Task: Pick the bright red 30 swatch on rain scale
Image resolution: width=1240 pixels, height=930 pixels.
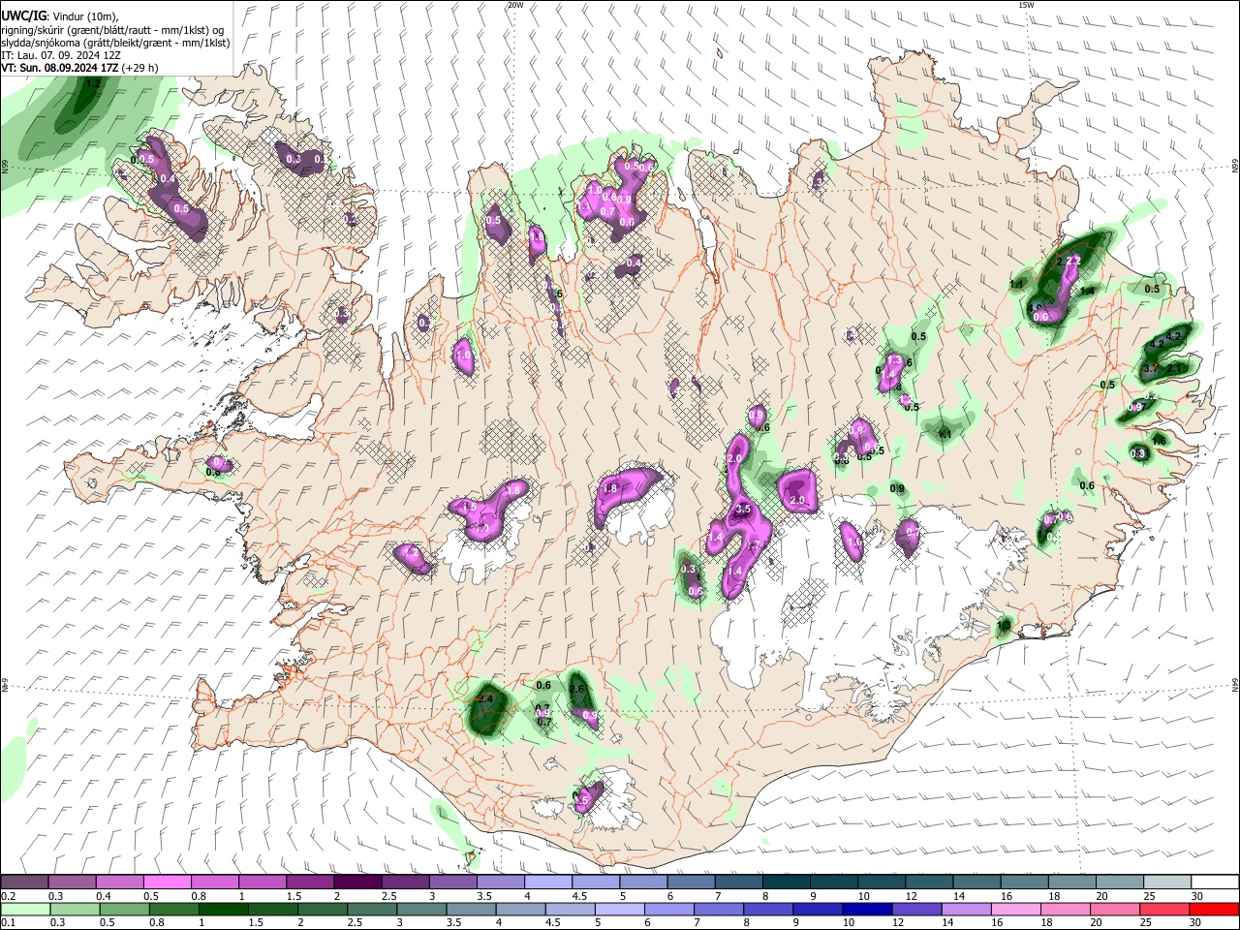Action: click(1214, 909)
